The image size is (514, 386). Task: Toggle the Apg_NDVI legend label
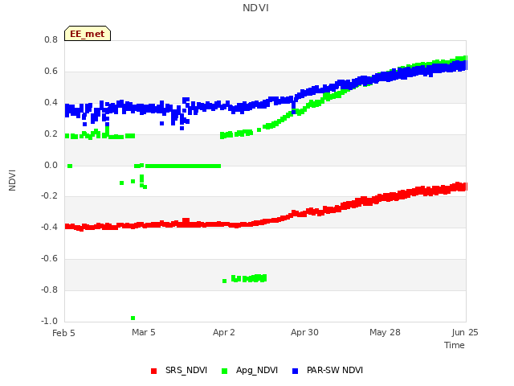coord(257,370)
